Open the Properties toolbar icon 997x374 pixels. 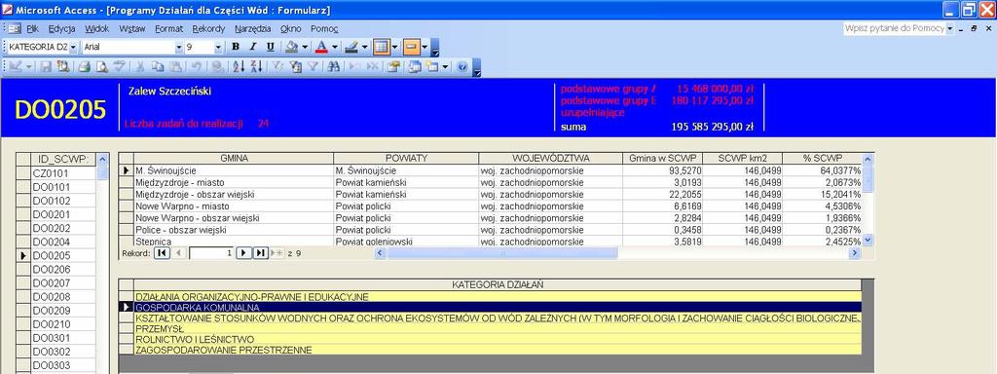[x=393, y=66]
